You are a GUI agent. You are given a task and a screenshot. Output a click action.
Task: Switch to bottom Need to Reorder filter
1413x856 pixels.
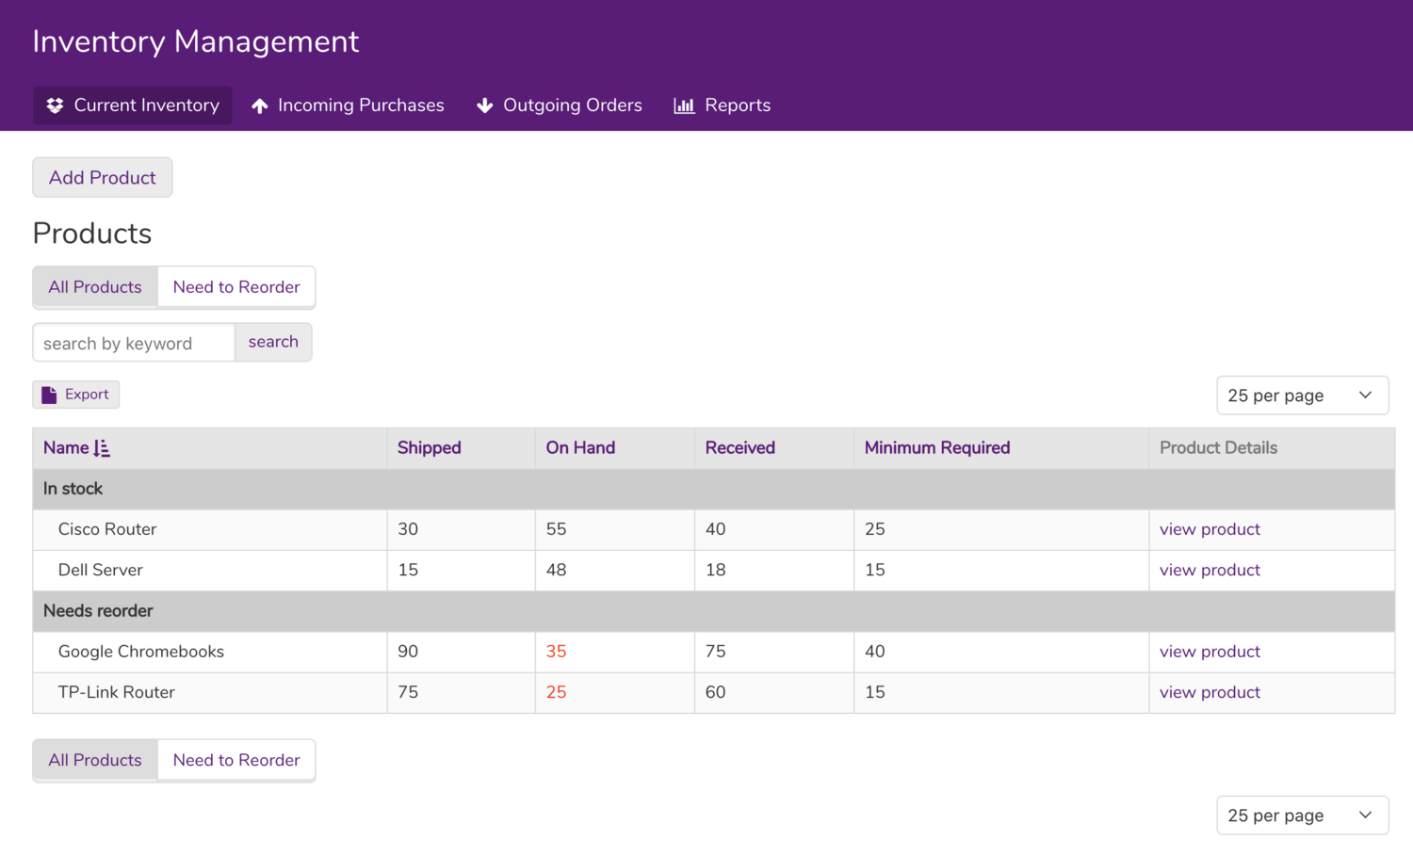236,760
